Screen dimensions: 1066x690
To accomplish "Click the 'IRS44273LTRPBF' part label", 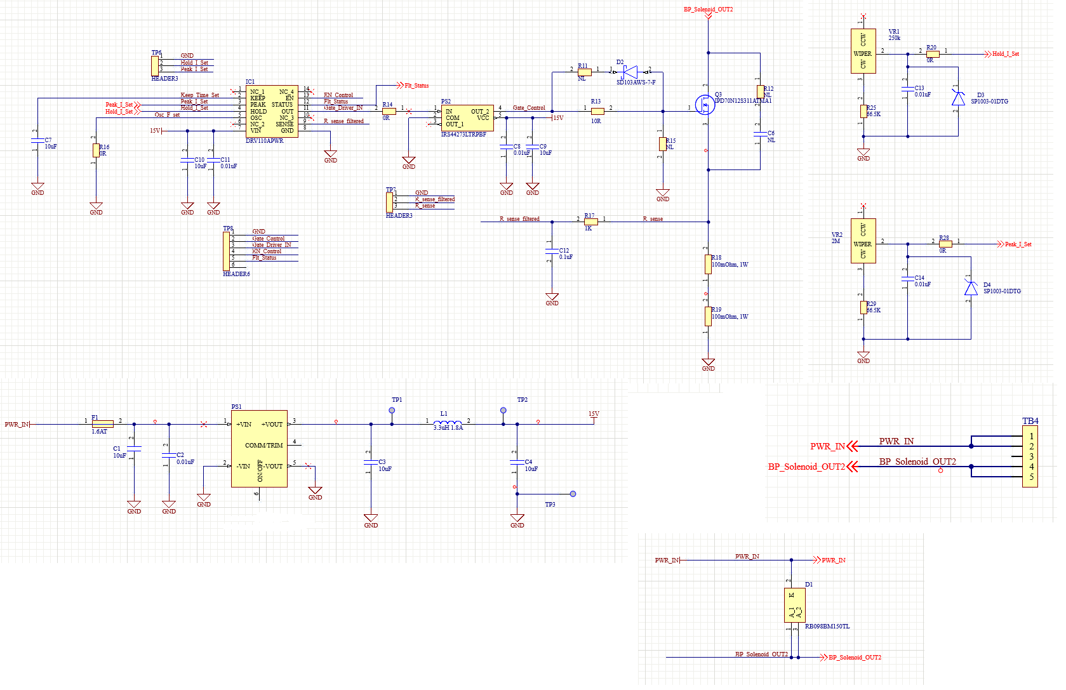I will pos(463,135).
